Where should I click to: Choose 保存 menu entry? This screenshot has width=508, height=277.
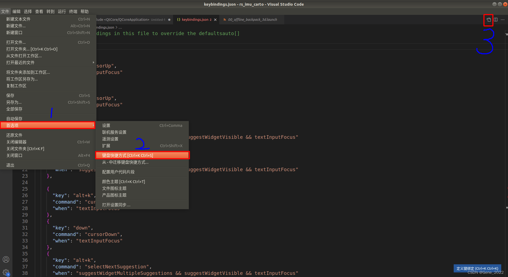pyautogui.click(x=48, y=96)
